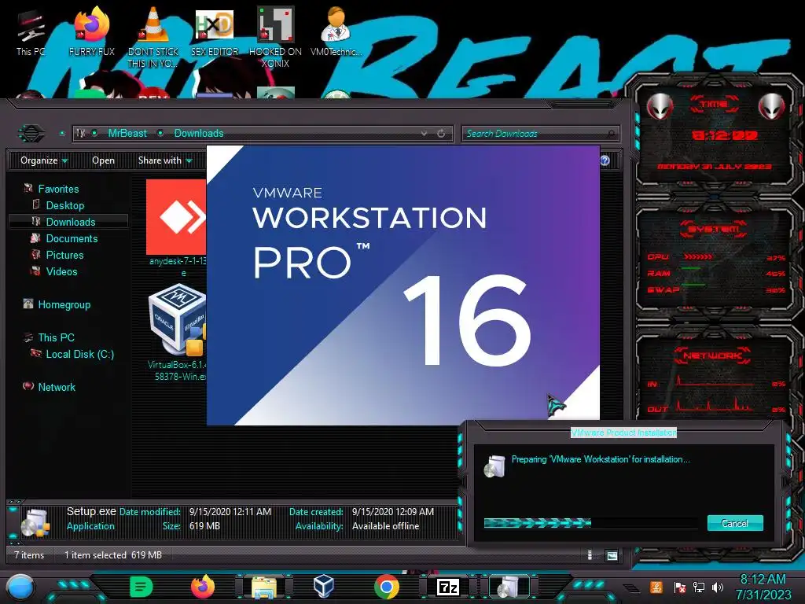Open 7-Zip from the taskbar

point(447,587)
